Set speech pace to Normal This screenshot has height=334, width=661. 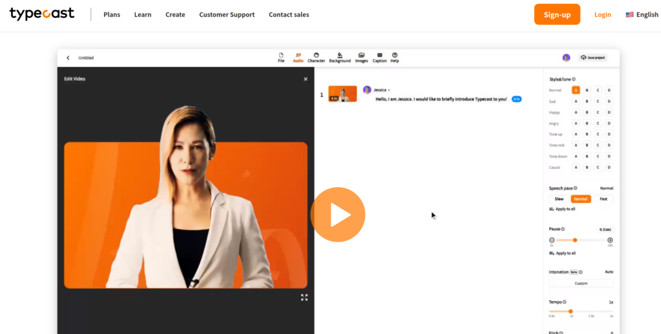(x=581, y=199)
